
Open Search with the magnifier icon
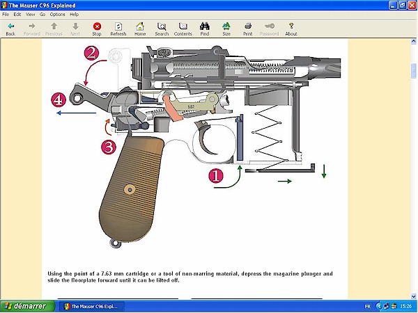point(162,26)
